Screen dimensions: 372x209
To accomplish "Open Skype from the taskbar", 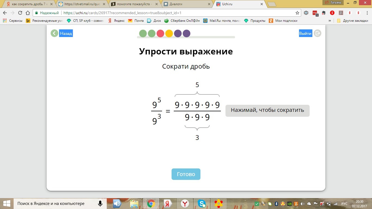I will [x=202, y=203].
